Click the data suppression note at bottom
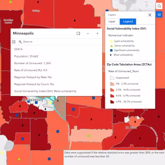Screen dimensions: 165x165 (x=114, y=155)
